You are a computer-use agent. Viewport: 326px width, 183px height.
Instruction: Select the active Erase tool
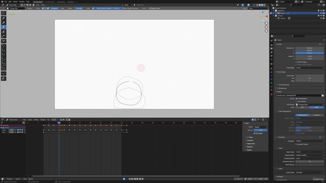(x=4, y=27)
